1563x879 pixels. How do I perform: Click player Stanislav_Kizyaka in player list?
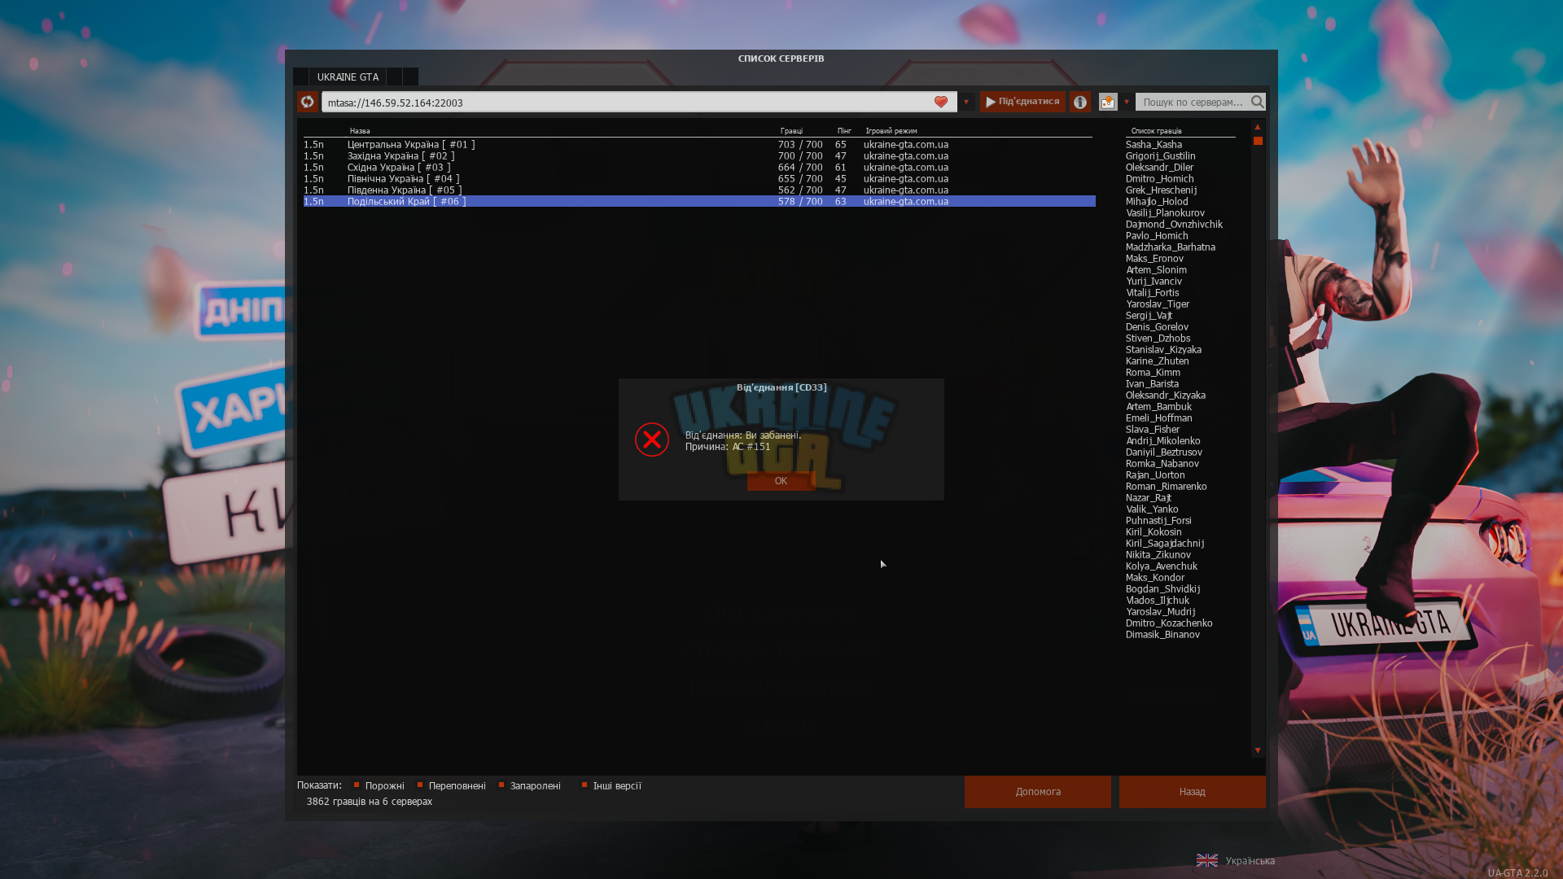[x=1163, y=349]
